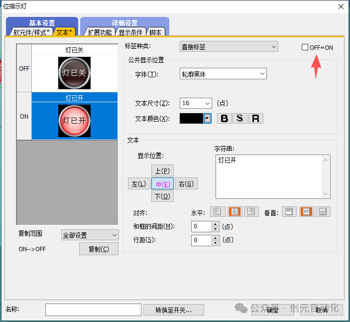Switch to the 详细设置 tab group
This screenshot has width=350, height=322.
[124, 22]
